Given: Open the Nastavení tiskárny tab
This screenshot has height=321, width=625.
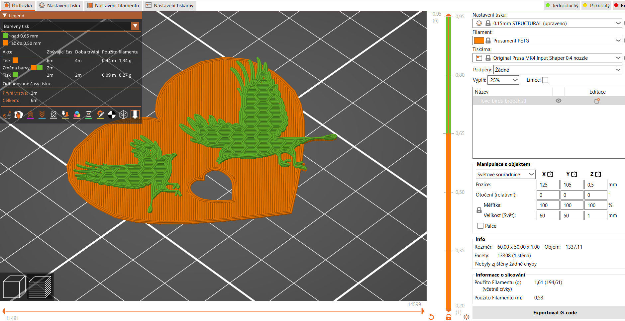Looking at the screenshot, I should [x=169, y=5].
